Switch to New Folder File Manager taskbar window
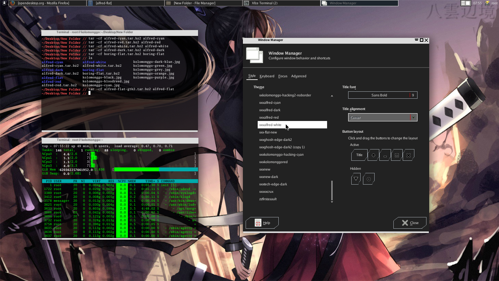This screenshot has height=281, width=499. point(203,3)
